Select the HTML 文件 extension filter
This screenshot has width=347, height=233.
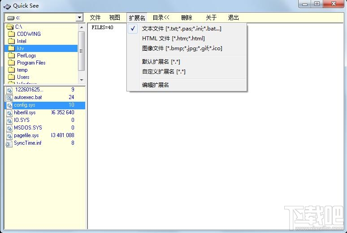click(x=187, y=39)
